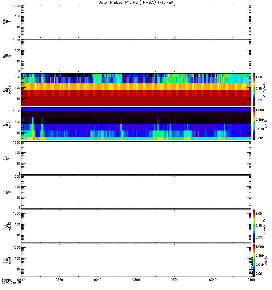Viewport: 272px width, 290px height.
Task: Click the '100' y-tick of the thc fbk scm1 panel
Action: coord(17,258)
